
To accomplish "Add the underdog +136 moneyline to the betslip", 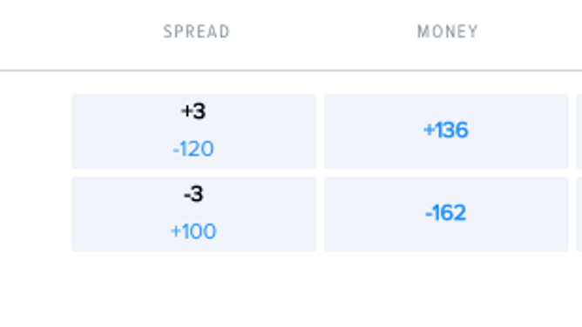I will pos(446,131).
